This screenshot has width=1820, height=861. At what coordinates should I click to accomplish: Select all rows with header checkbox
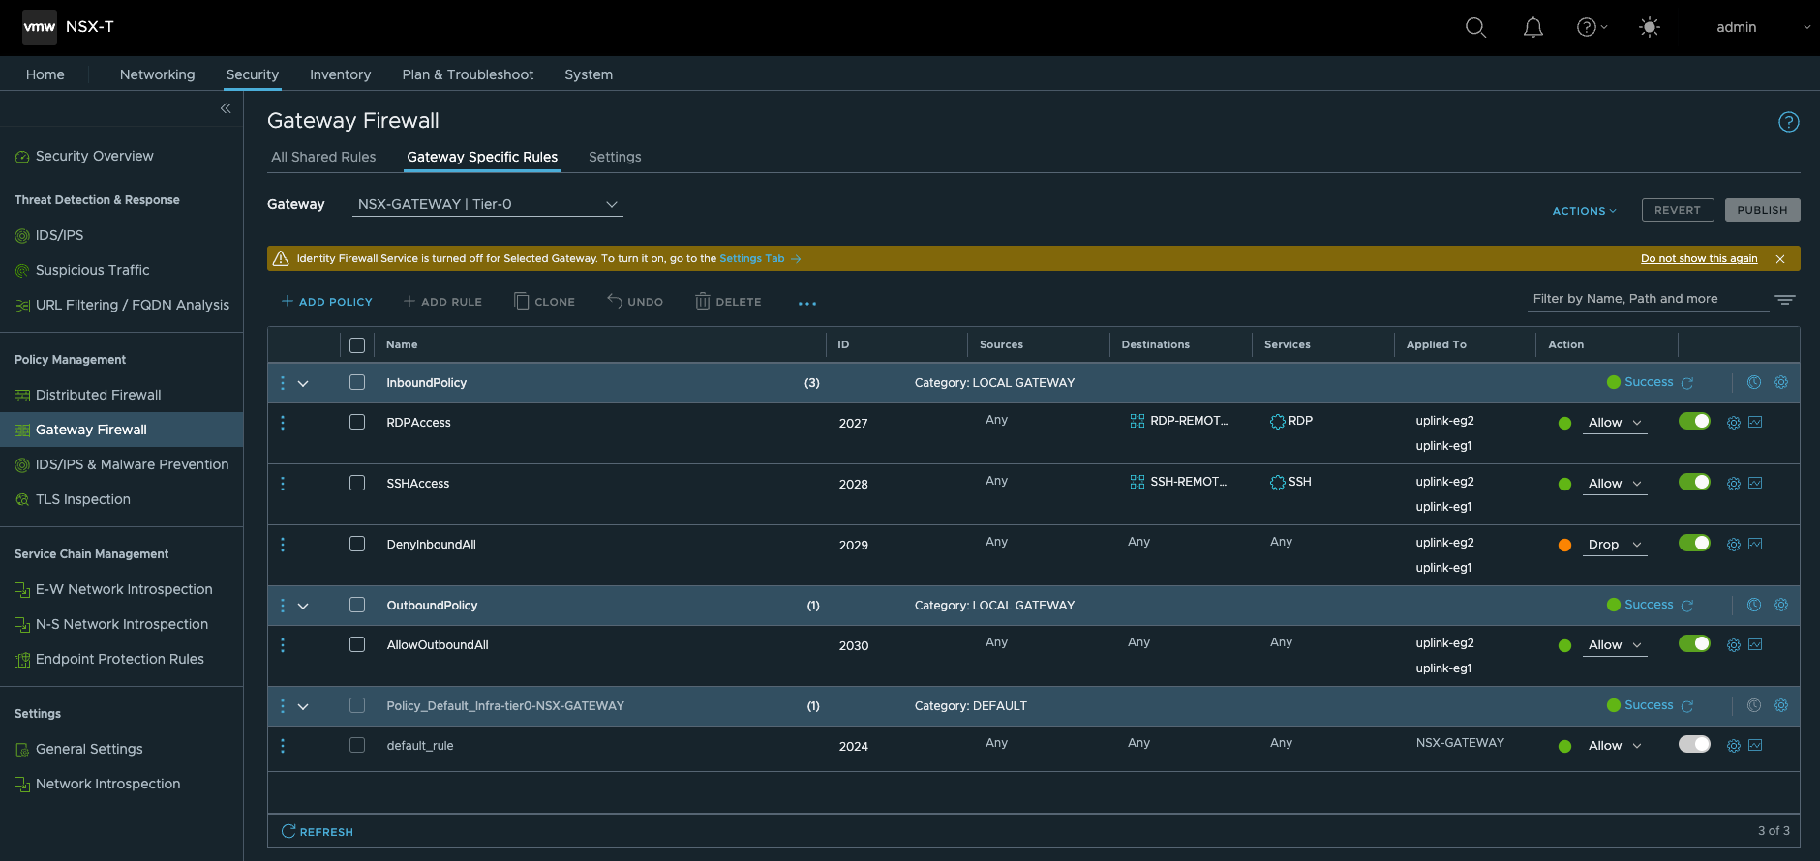coord(357,345)
